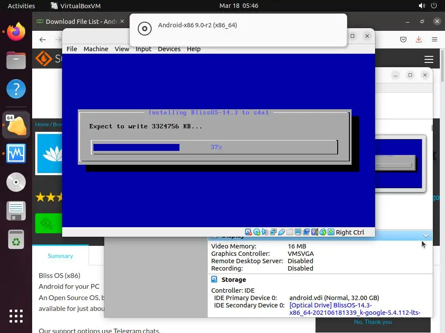The image size is (445, 333).
Task: Click the Home breadcrumb link
Action: (42, 124)
